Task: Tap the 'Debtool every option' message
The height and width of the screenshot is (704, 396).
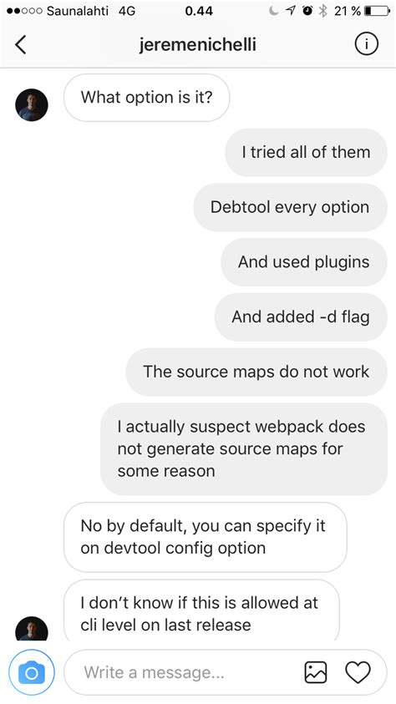Action: click(x=290, y=207)
